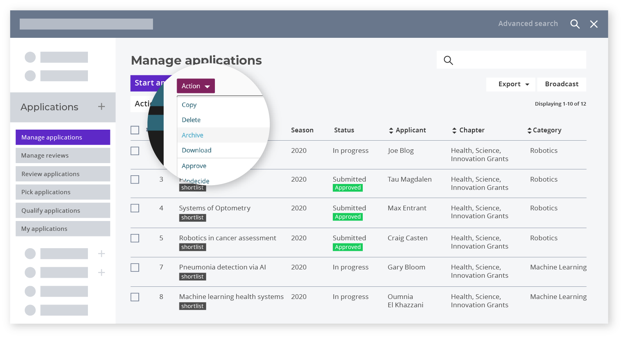
Task: Check the box for Systems of Optometry row
Action: tap(135, 208)
